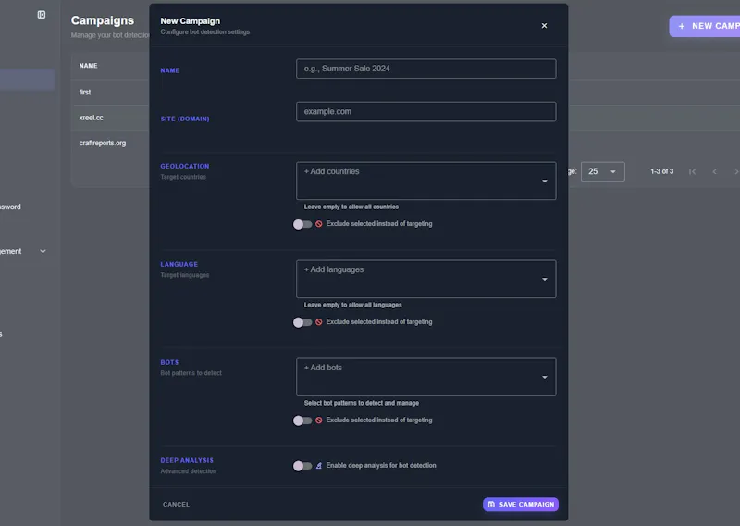Screen dimensions: 740x526
Task: Click the Site (Domain) input field
Action: (425, 111)
